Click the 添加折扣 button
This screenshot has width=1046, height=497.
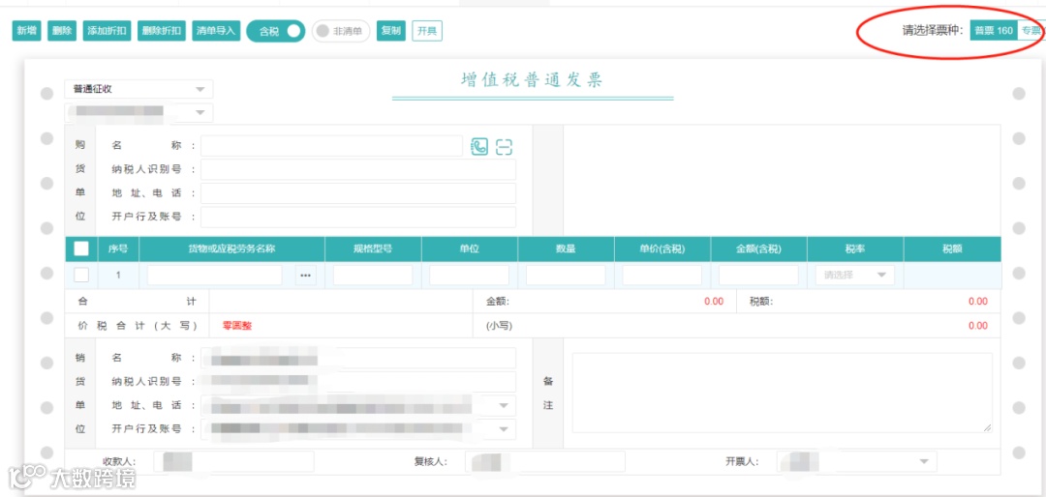(x=107, y=31)
